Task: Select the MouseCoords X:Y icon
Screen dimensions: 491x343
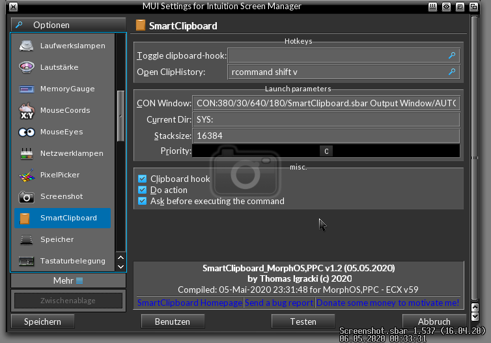Action: coord(27,110)
